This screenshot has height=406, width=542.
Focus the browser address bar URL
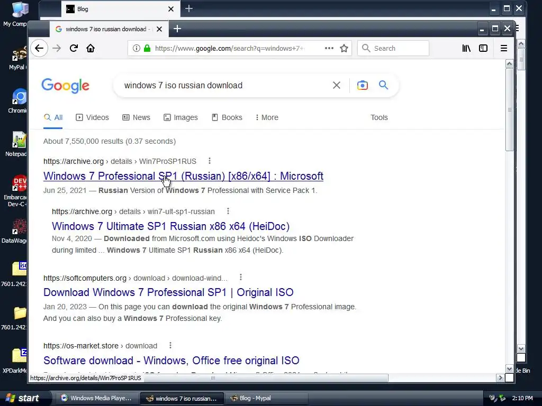tap(230, 48)
